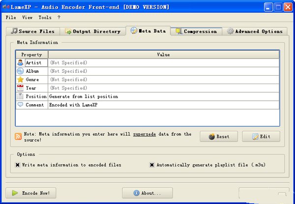Select the Year property cell

(32, 88)
